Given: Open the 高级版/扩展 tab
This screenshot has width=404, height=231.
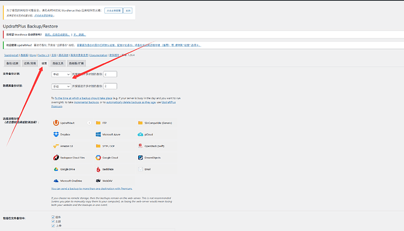Looking at the screenshot, I should [77, 63].
